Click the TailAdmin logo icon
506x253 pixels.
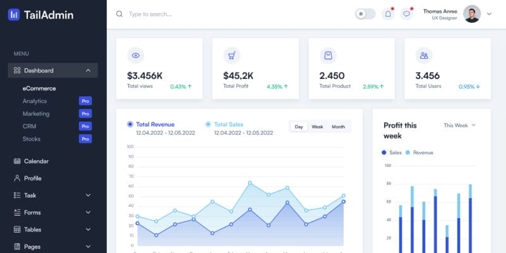pos(13,15)
